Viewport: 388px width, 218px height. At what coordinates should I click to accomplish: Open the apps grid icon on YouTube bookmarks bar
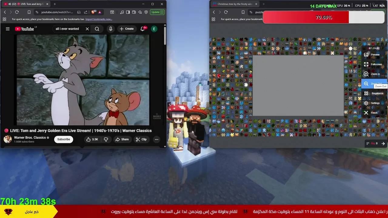pyautogui.click(x=5, y=19)
